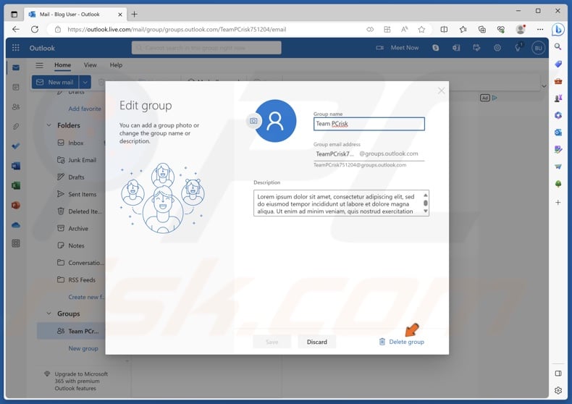
Task: Switch to the Home tab
Action: 62,65
